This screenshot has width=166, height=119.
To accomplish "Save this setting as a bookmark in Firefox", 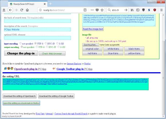I will (21, 103).
